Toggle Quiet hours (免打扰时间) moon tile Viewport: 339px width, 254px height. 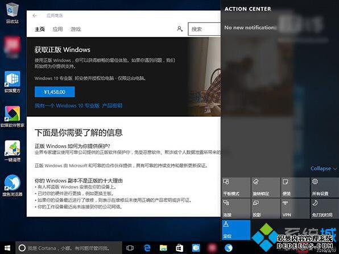325,209
